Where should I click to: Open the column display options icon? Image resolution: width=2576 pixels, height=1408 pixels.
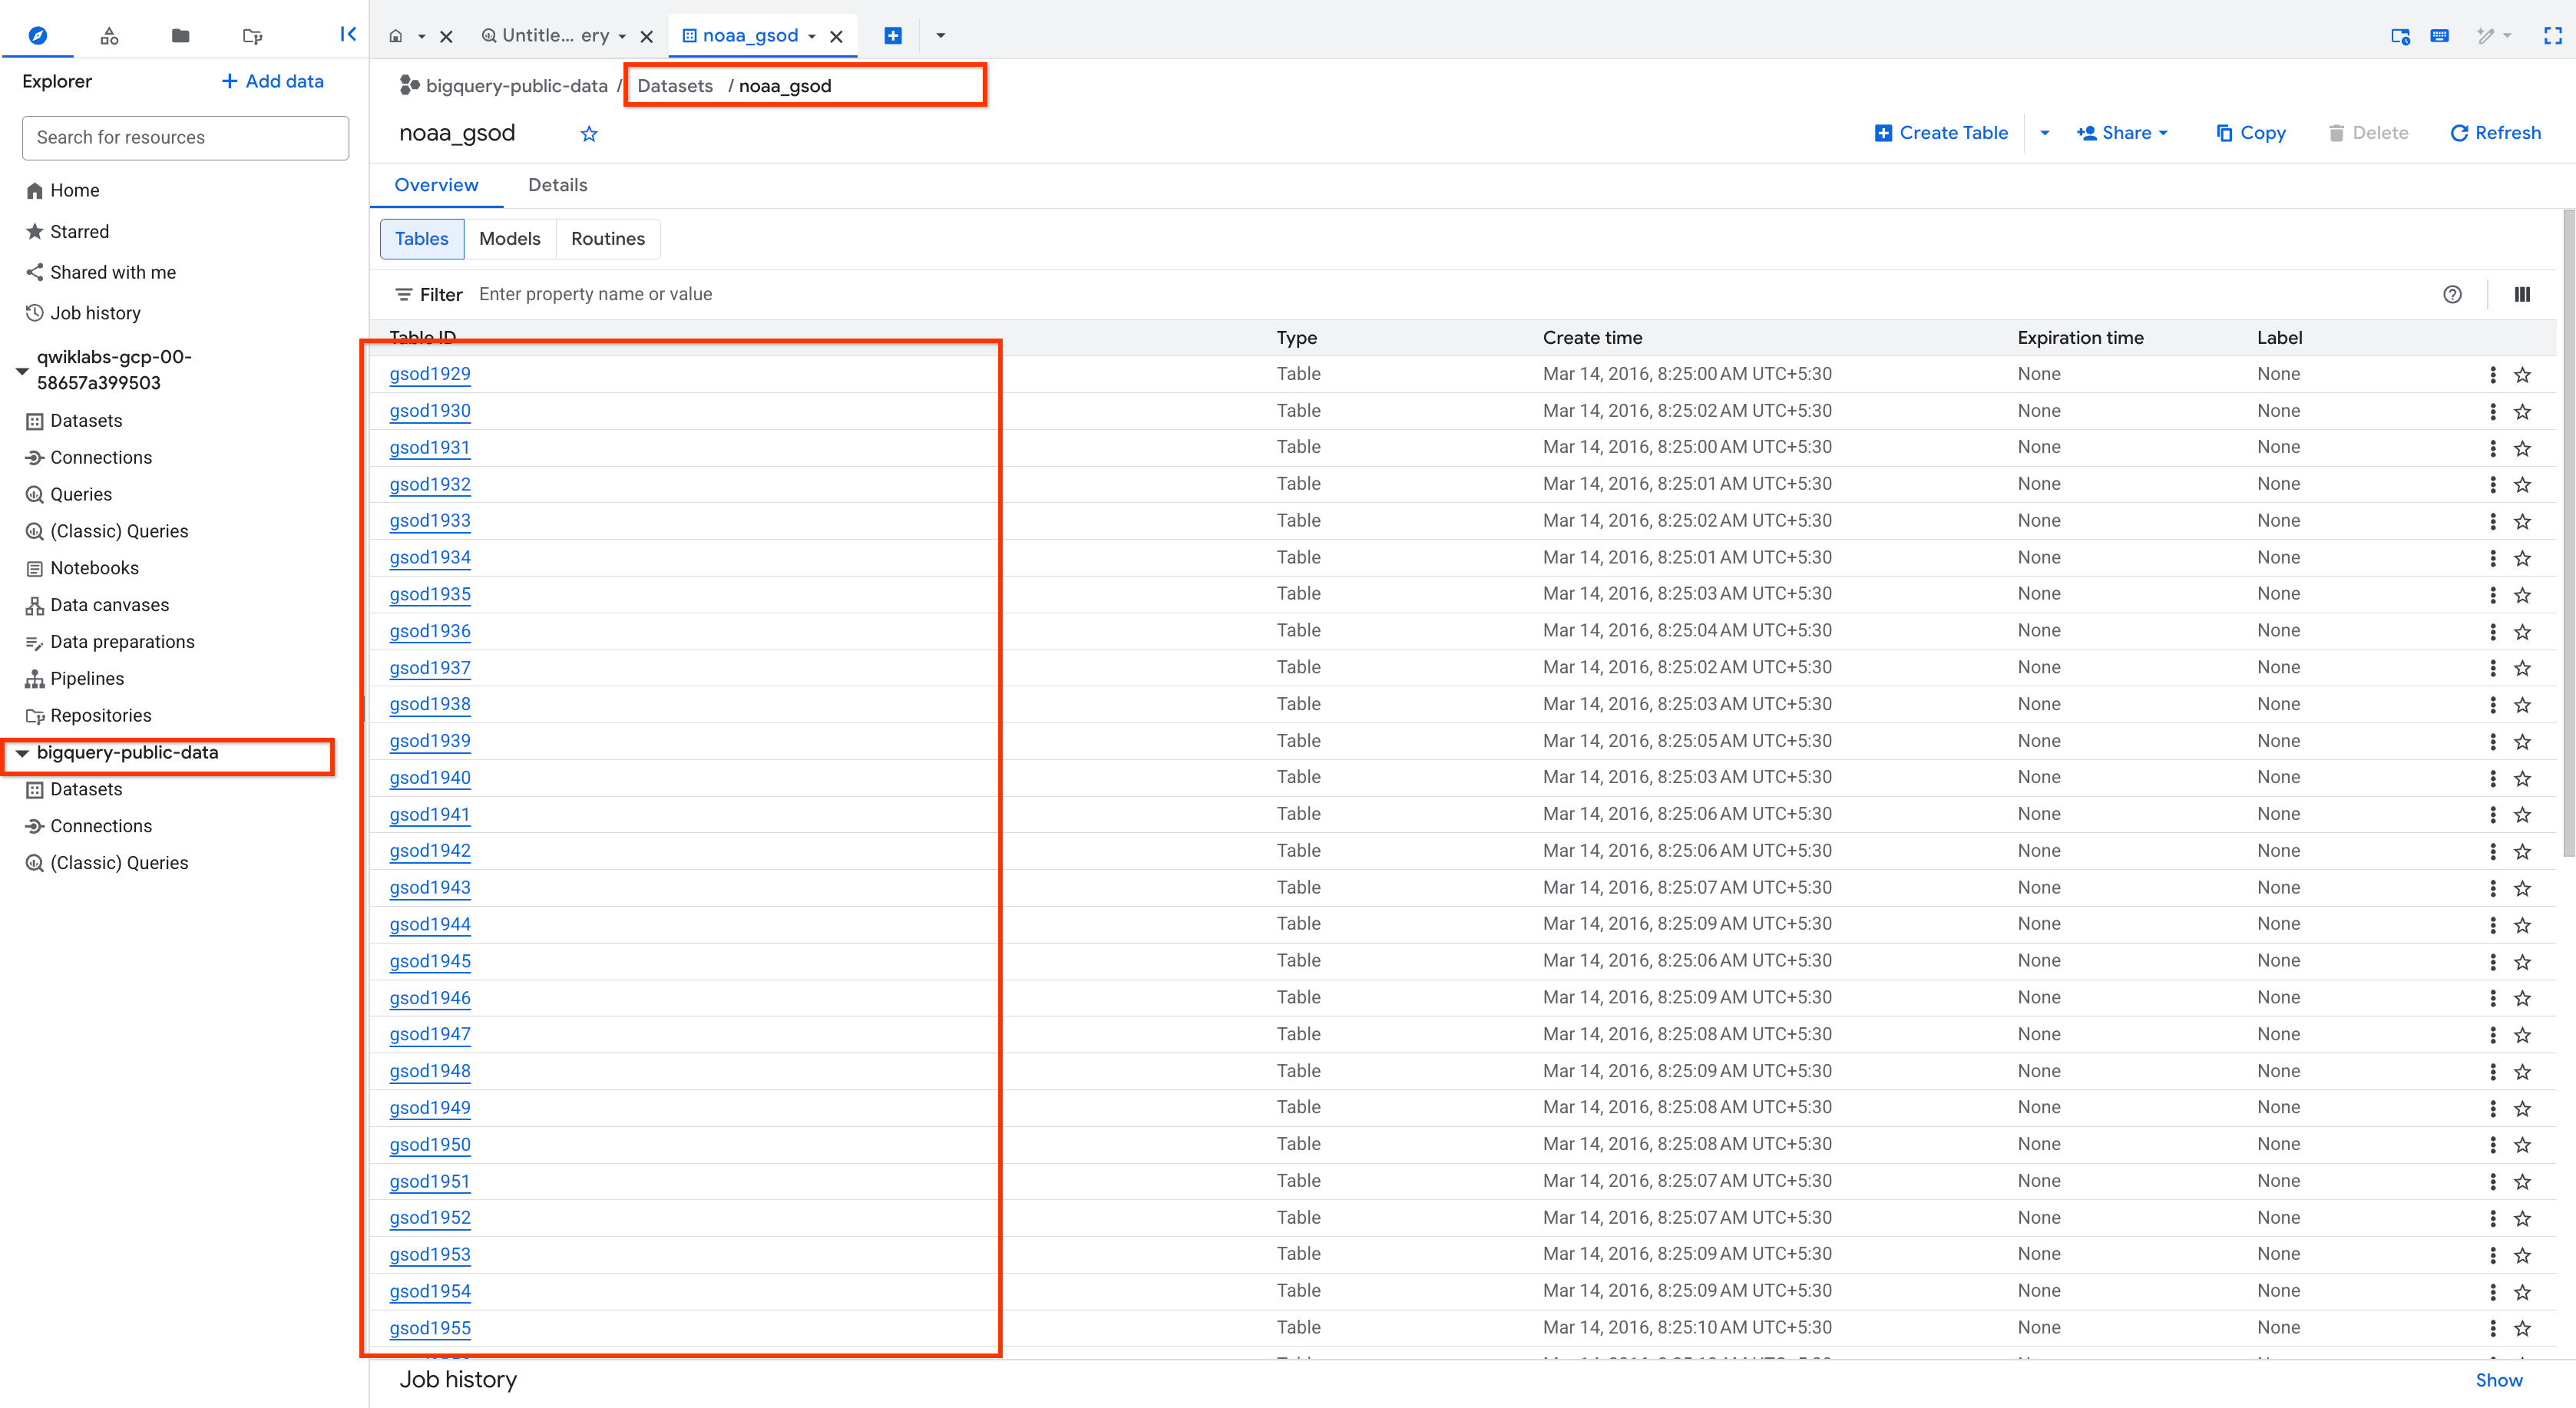pos(2523,294)
